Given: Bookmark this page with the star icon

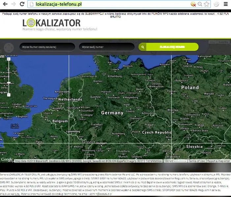Looking at the screenshot, I should pyautogui.click(x=207, y=4).
